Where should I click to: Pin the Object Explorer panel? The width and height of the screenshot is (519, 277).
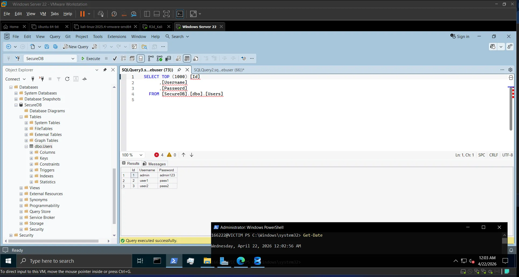tap(105, 70)
